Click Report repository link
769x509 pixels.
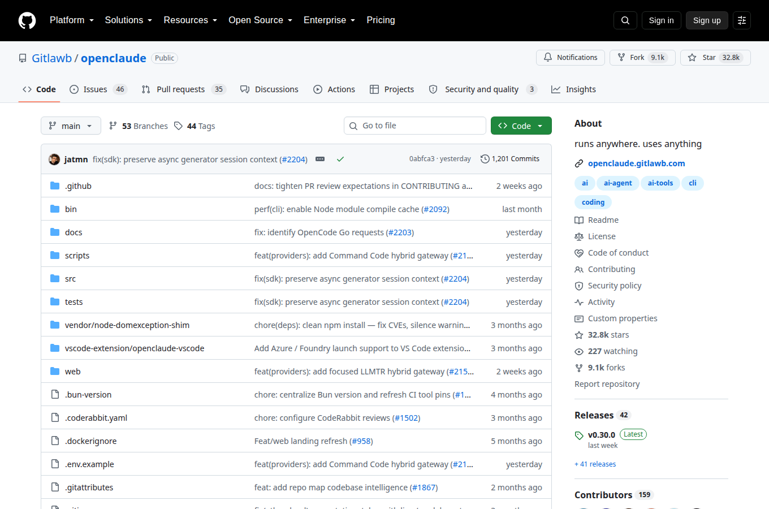pyautogui.click(x=607, y=384)
